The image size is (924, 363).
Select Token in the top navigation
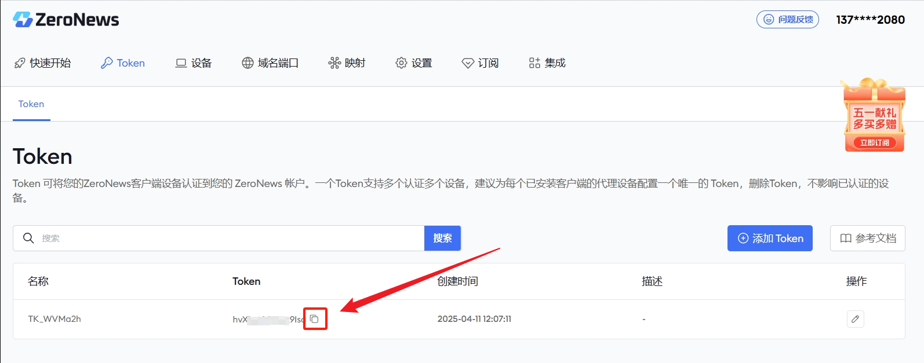click(123, 63)
